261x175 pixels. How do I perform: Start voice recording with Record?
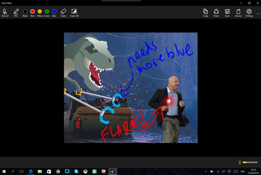click(x=5, y=13)
